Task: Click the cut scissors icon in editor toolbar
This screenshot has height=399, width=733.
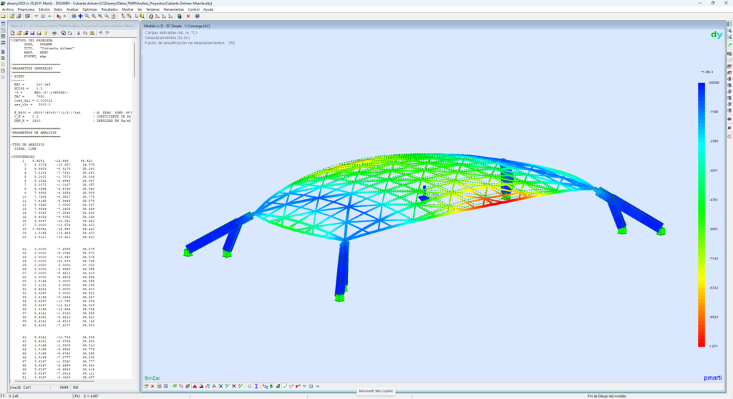Action: (x=78, y=32)
